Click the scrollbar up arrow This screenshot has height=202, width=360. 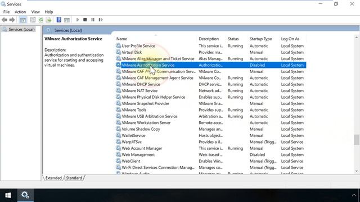[356, 38]
